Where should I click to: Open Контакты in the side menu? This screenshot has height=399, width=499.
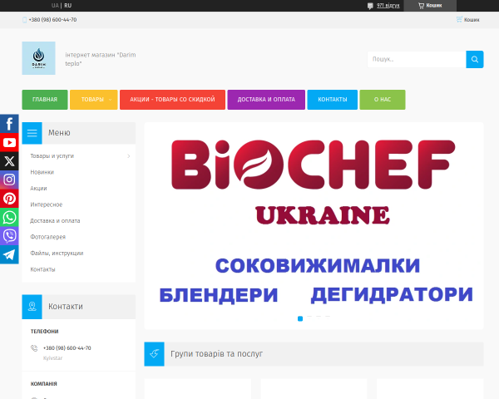click(42, 269)
